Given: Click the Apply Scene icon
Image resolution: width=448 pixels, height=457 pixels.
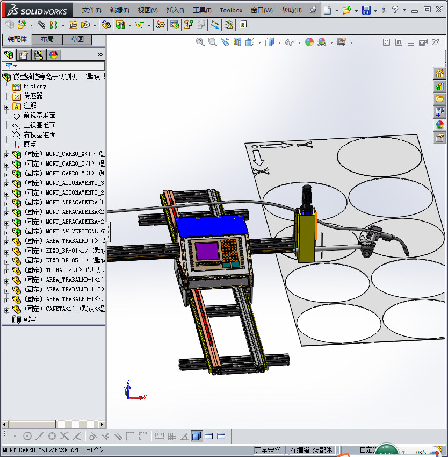Looking at the screenshot, I should tap(322, 42).
